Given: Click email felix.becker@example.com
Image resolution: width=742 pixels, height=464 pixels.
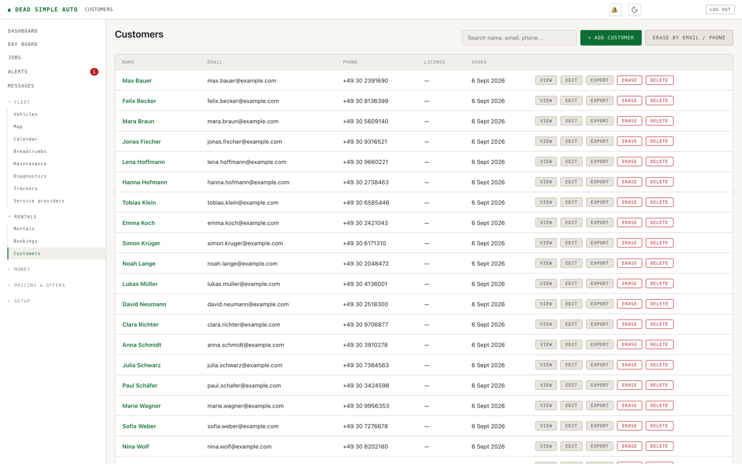Looking at the screenshot, I should click(x=243, y=101).
